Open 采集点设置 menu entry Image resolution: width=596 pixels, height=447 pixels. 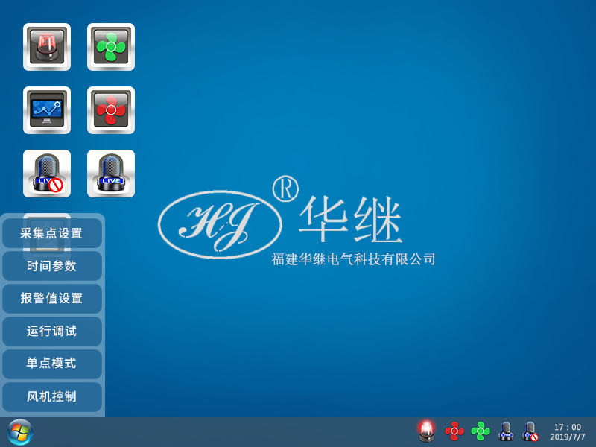click(52, 233)
